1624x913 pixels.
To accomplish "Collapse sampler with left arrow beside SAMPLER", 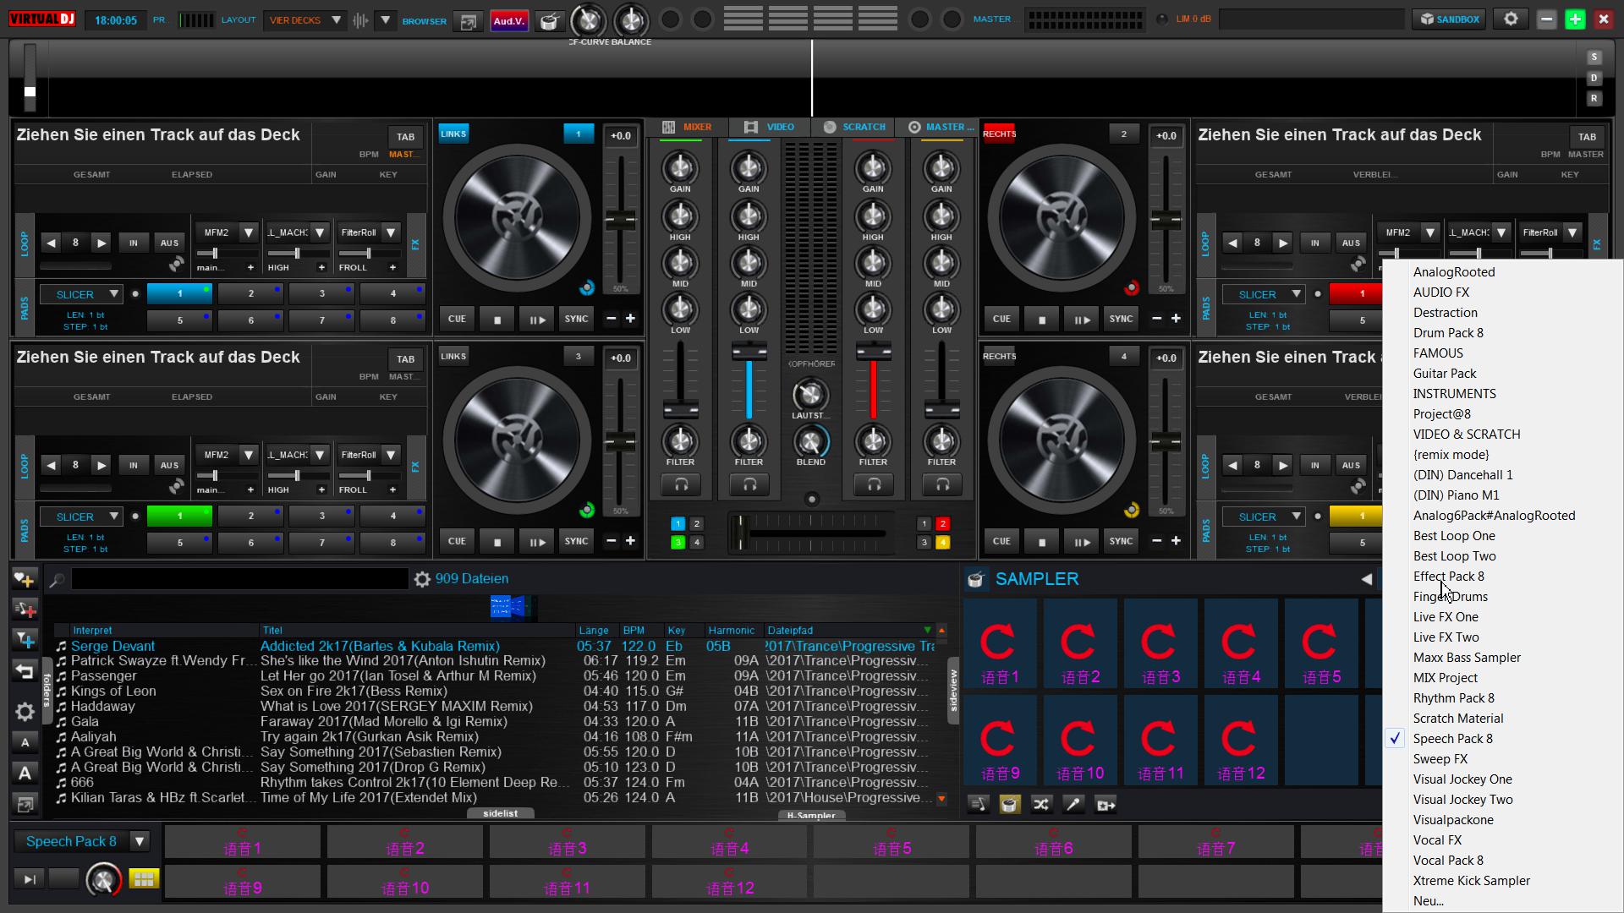I will 1366,579.
